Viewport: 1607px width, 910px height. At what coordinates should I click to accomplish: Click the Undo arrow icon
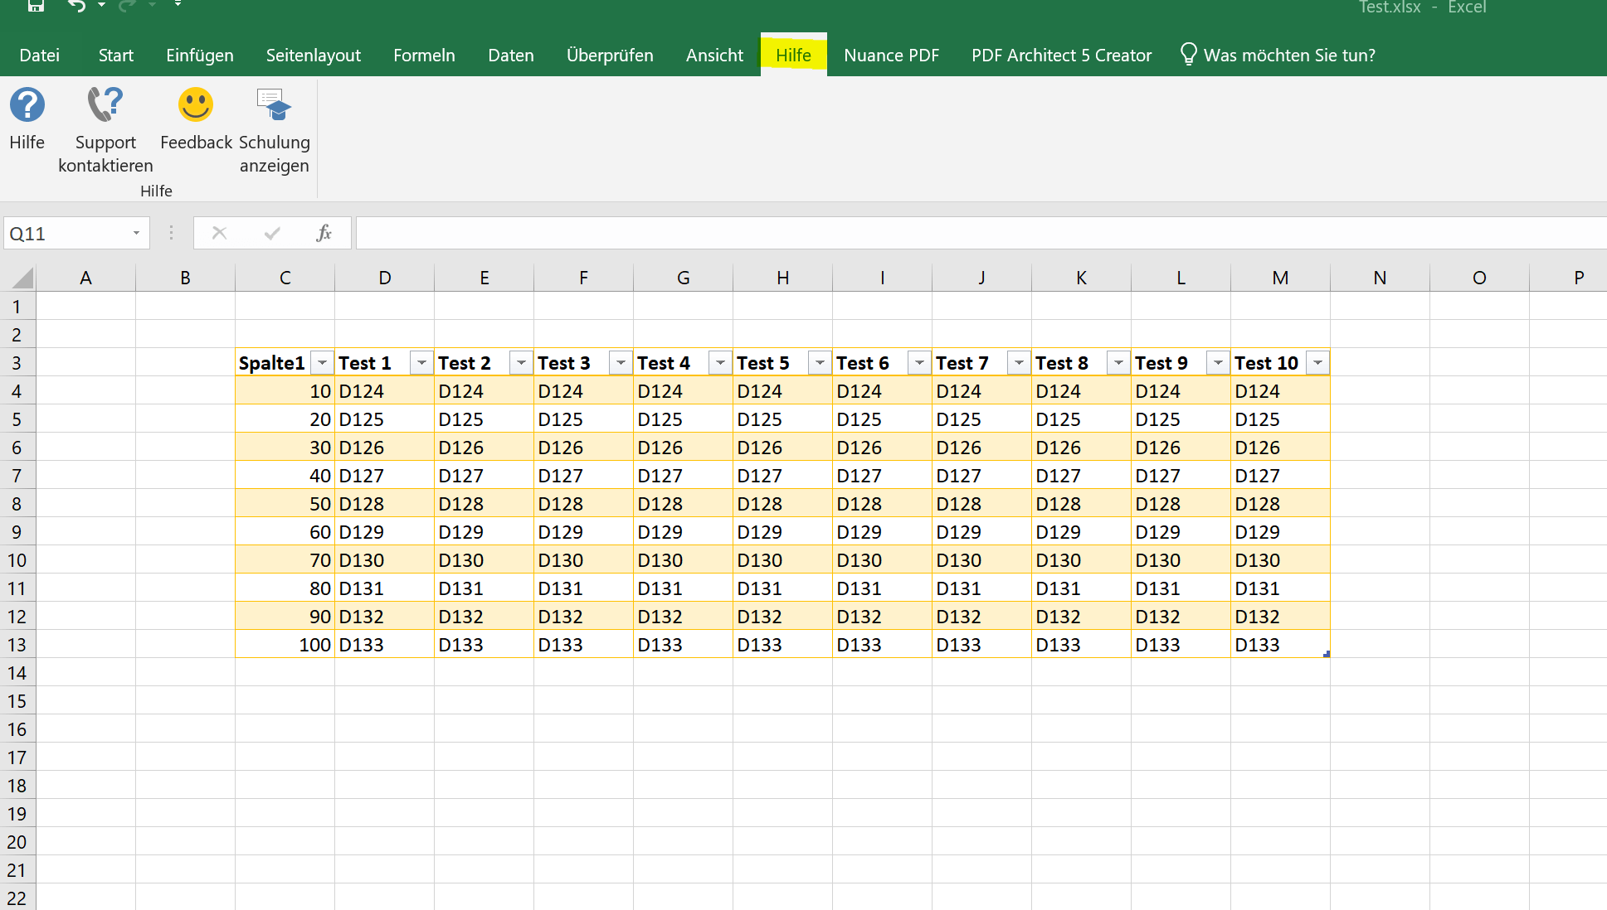pos(75,7)
